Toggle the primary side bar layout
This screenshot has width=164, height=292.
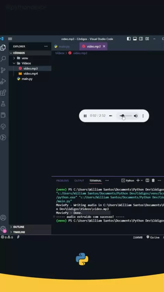(129, 39)
